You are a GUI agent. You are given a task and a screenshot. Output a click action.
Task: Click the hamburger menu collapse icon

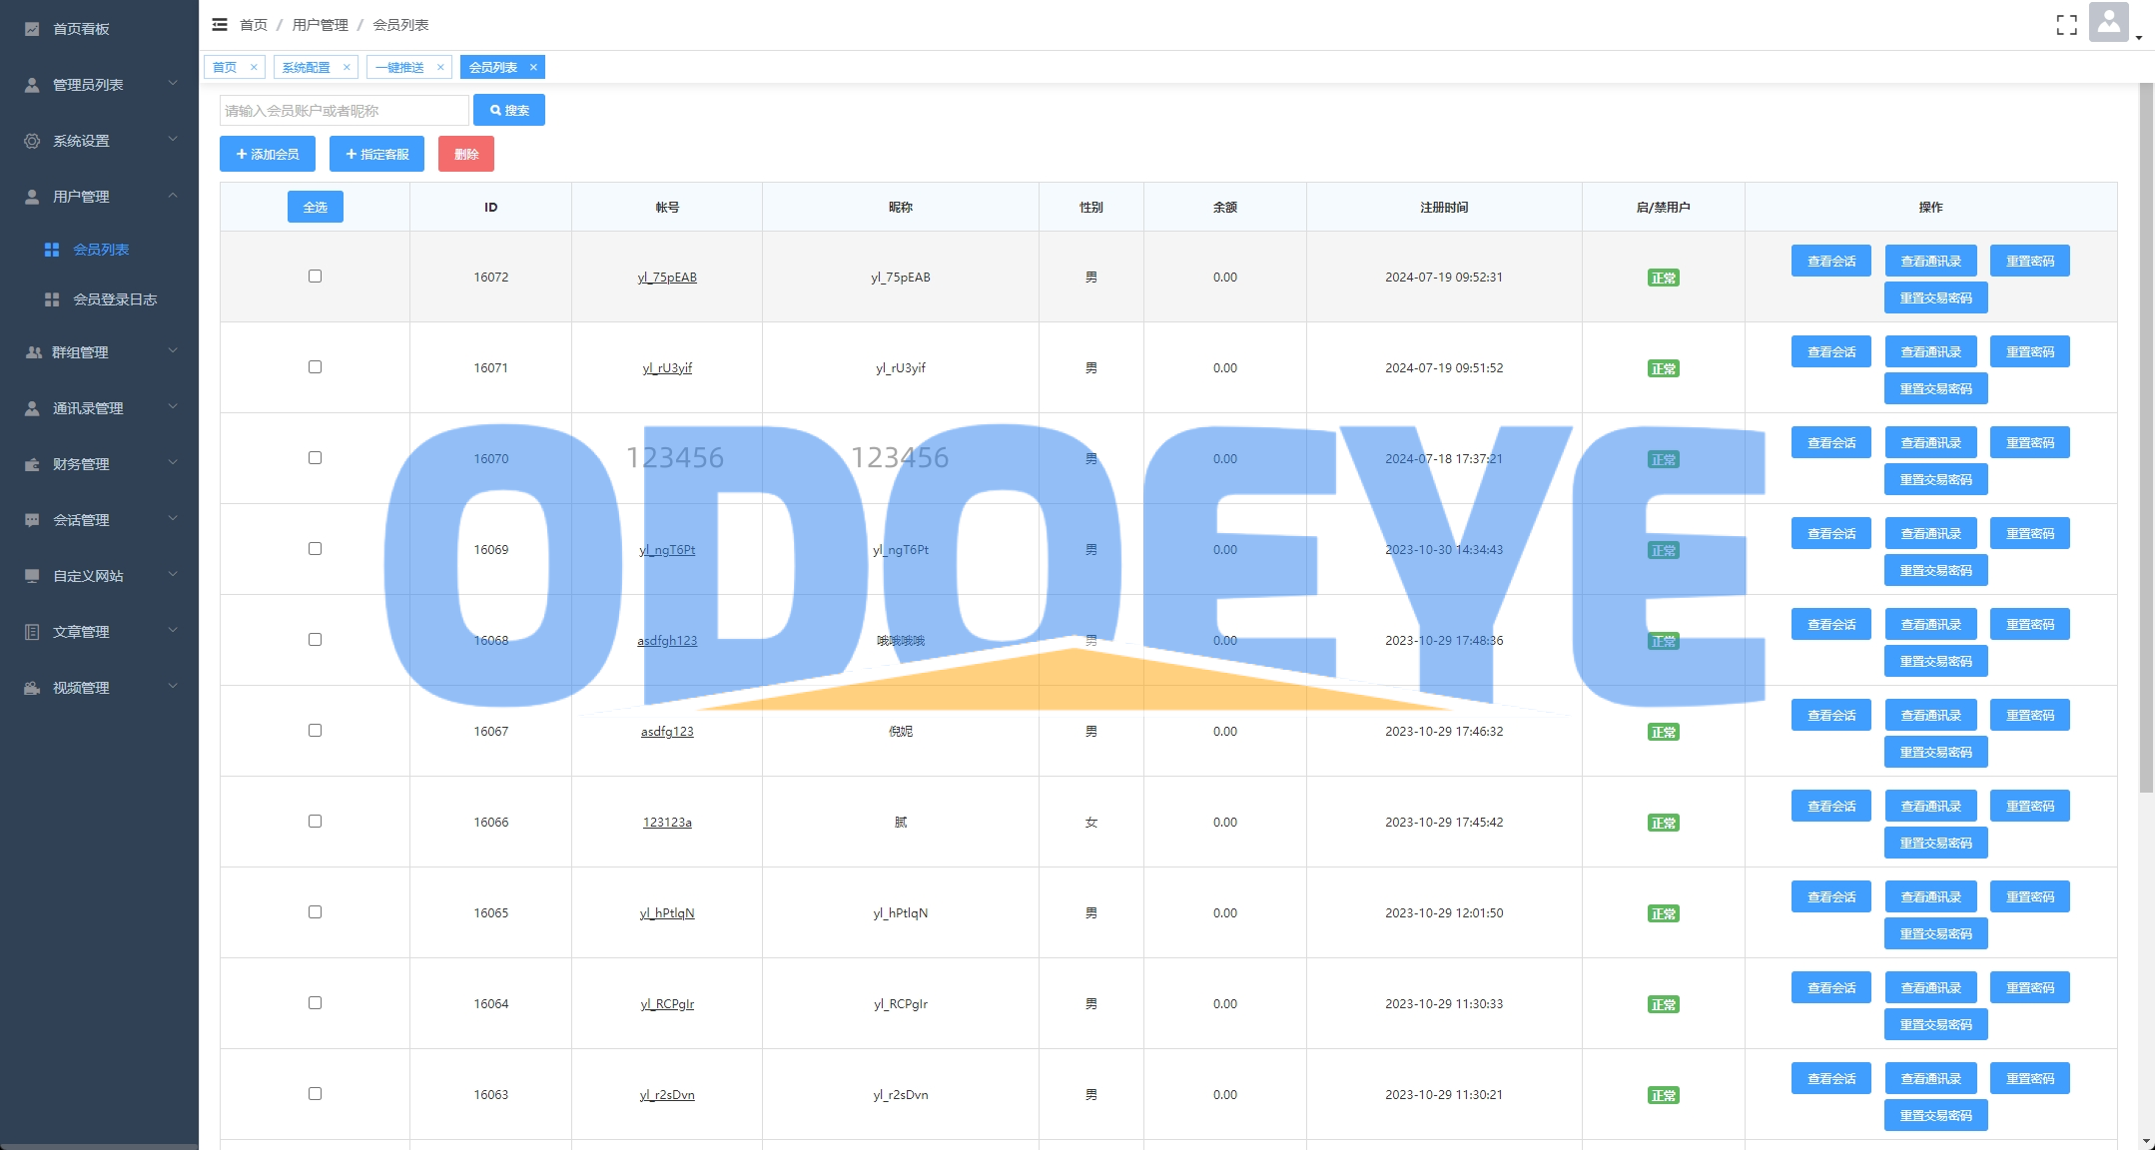click(x=220, y=24)
